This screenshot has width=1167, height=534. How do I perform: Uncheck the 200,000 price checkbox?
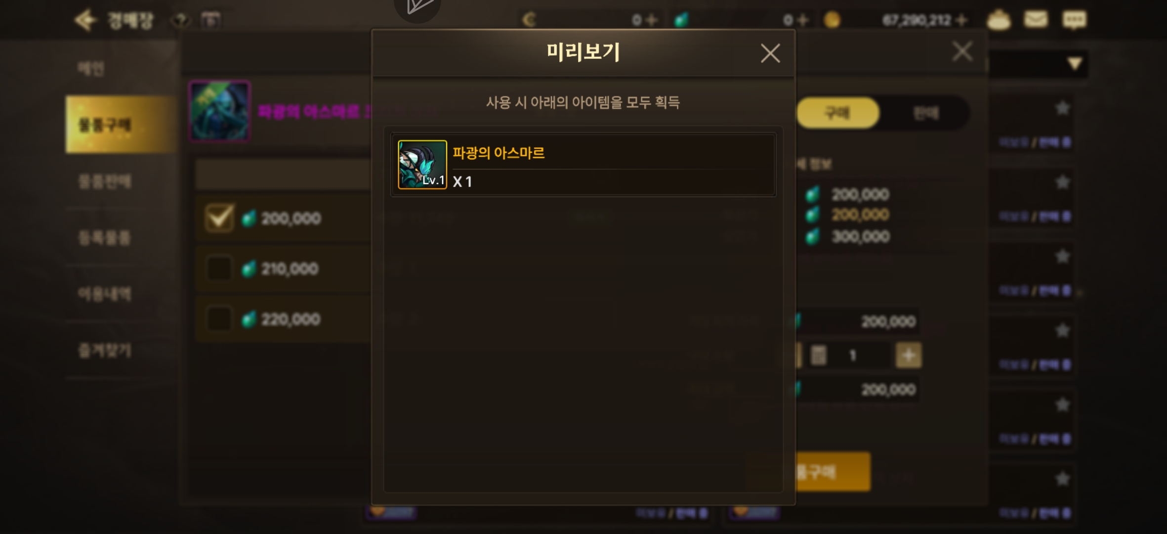(x=219, y=218)
